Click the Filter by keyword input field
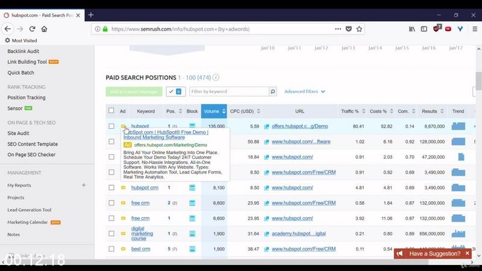The width and height of the screenshot is (482, 271). [230, 92]
